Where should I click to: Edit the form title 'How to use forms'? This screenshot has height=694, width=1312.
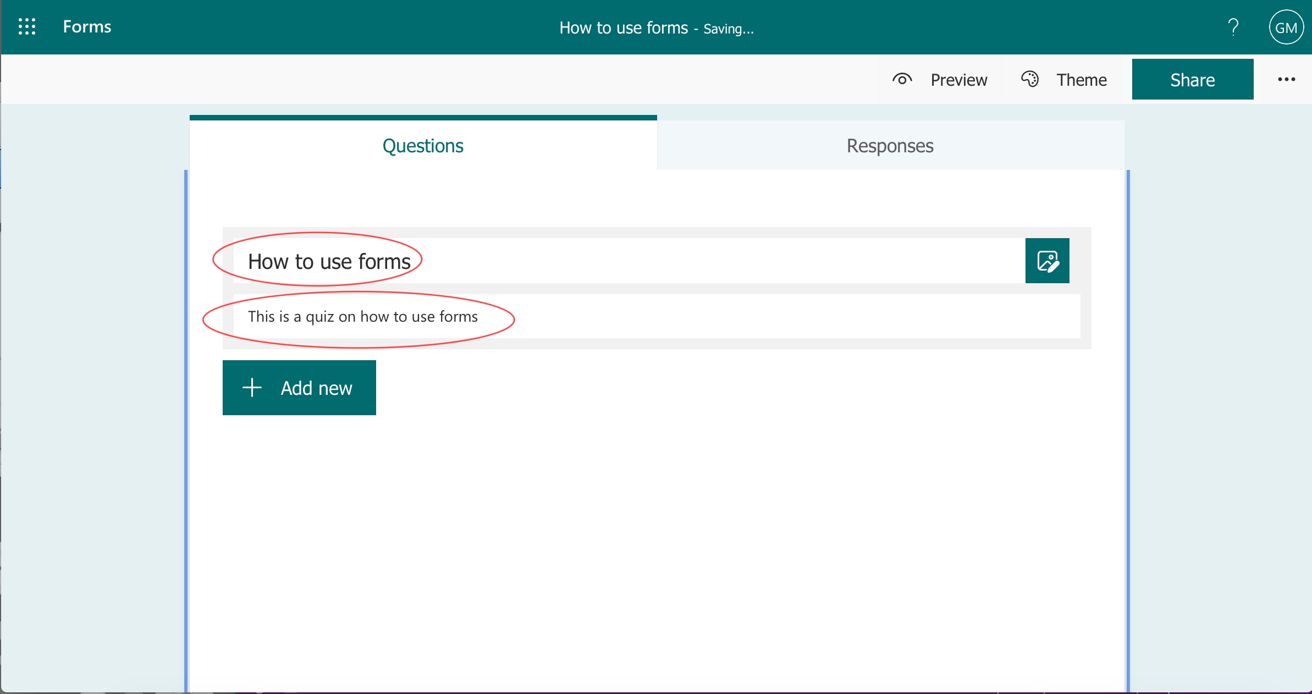tap(329, 262)
